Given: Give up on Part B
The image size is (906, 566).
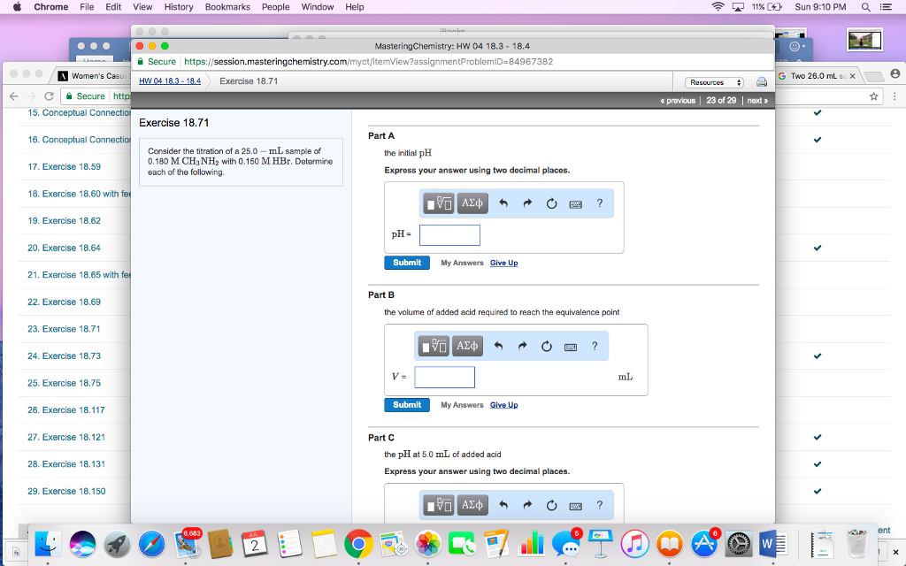Looking at the screenshot, I should coord(503,405).
